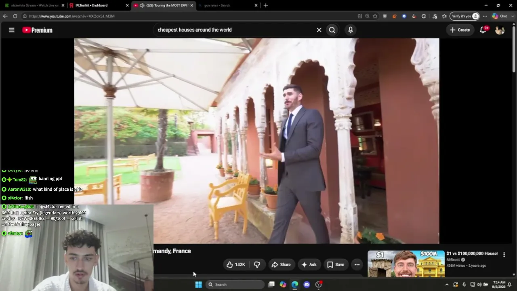Click chat message "what kind of place is this"
Image resolution: width=517 pixels, height=291 pixels.
[57, 189]
